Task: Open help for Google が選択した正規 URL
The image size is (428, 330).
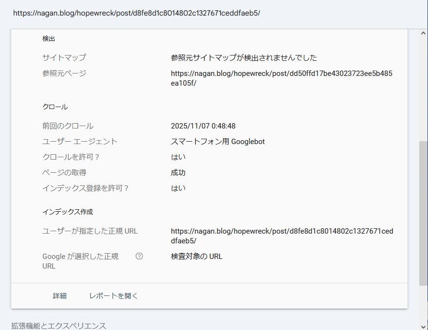Action: coord(139,256)
